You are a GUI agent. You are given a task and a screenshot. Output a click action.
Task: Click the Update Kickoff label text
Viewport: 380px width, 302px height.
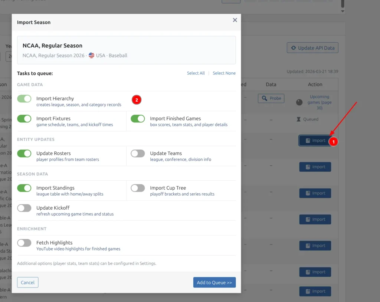pyautogui.click(x=53, y=208)
